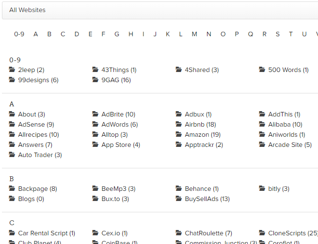Click the folder icon beside BuySellAds

[179, 199]
